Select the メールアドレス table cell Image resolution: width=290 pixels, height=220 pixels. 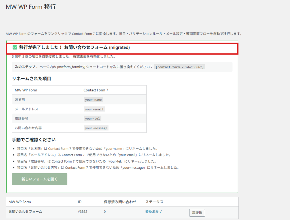(x=27, y=109)
